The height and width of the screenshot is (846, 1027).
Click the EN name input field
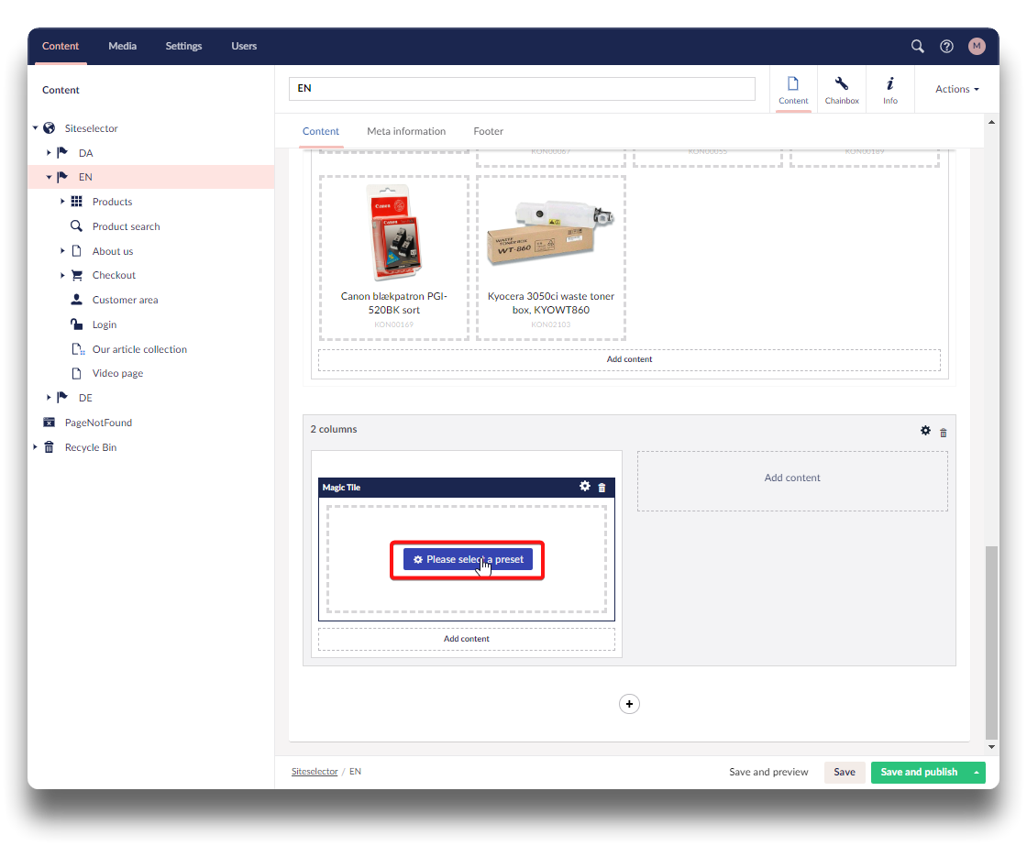click(521, 89)
